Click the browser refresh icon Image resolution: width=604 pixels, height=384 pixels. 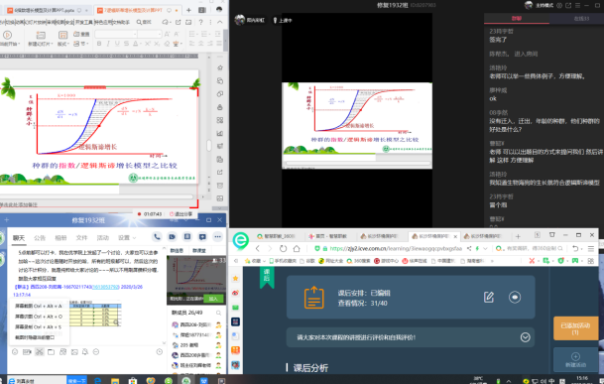coord(283,248)
